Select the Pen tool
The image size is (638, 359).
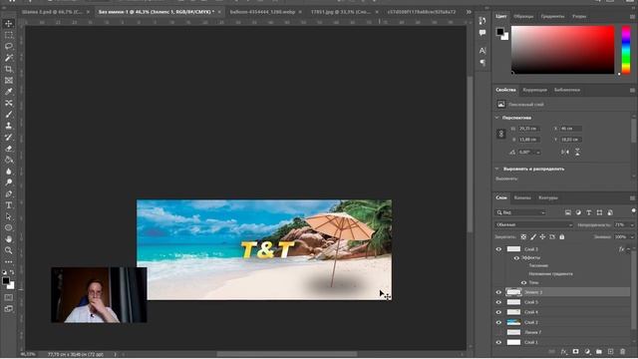click(x=9, y=194)
